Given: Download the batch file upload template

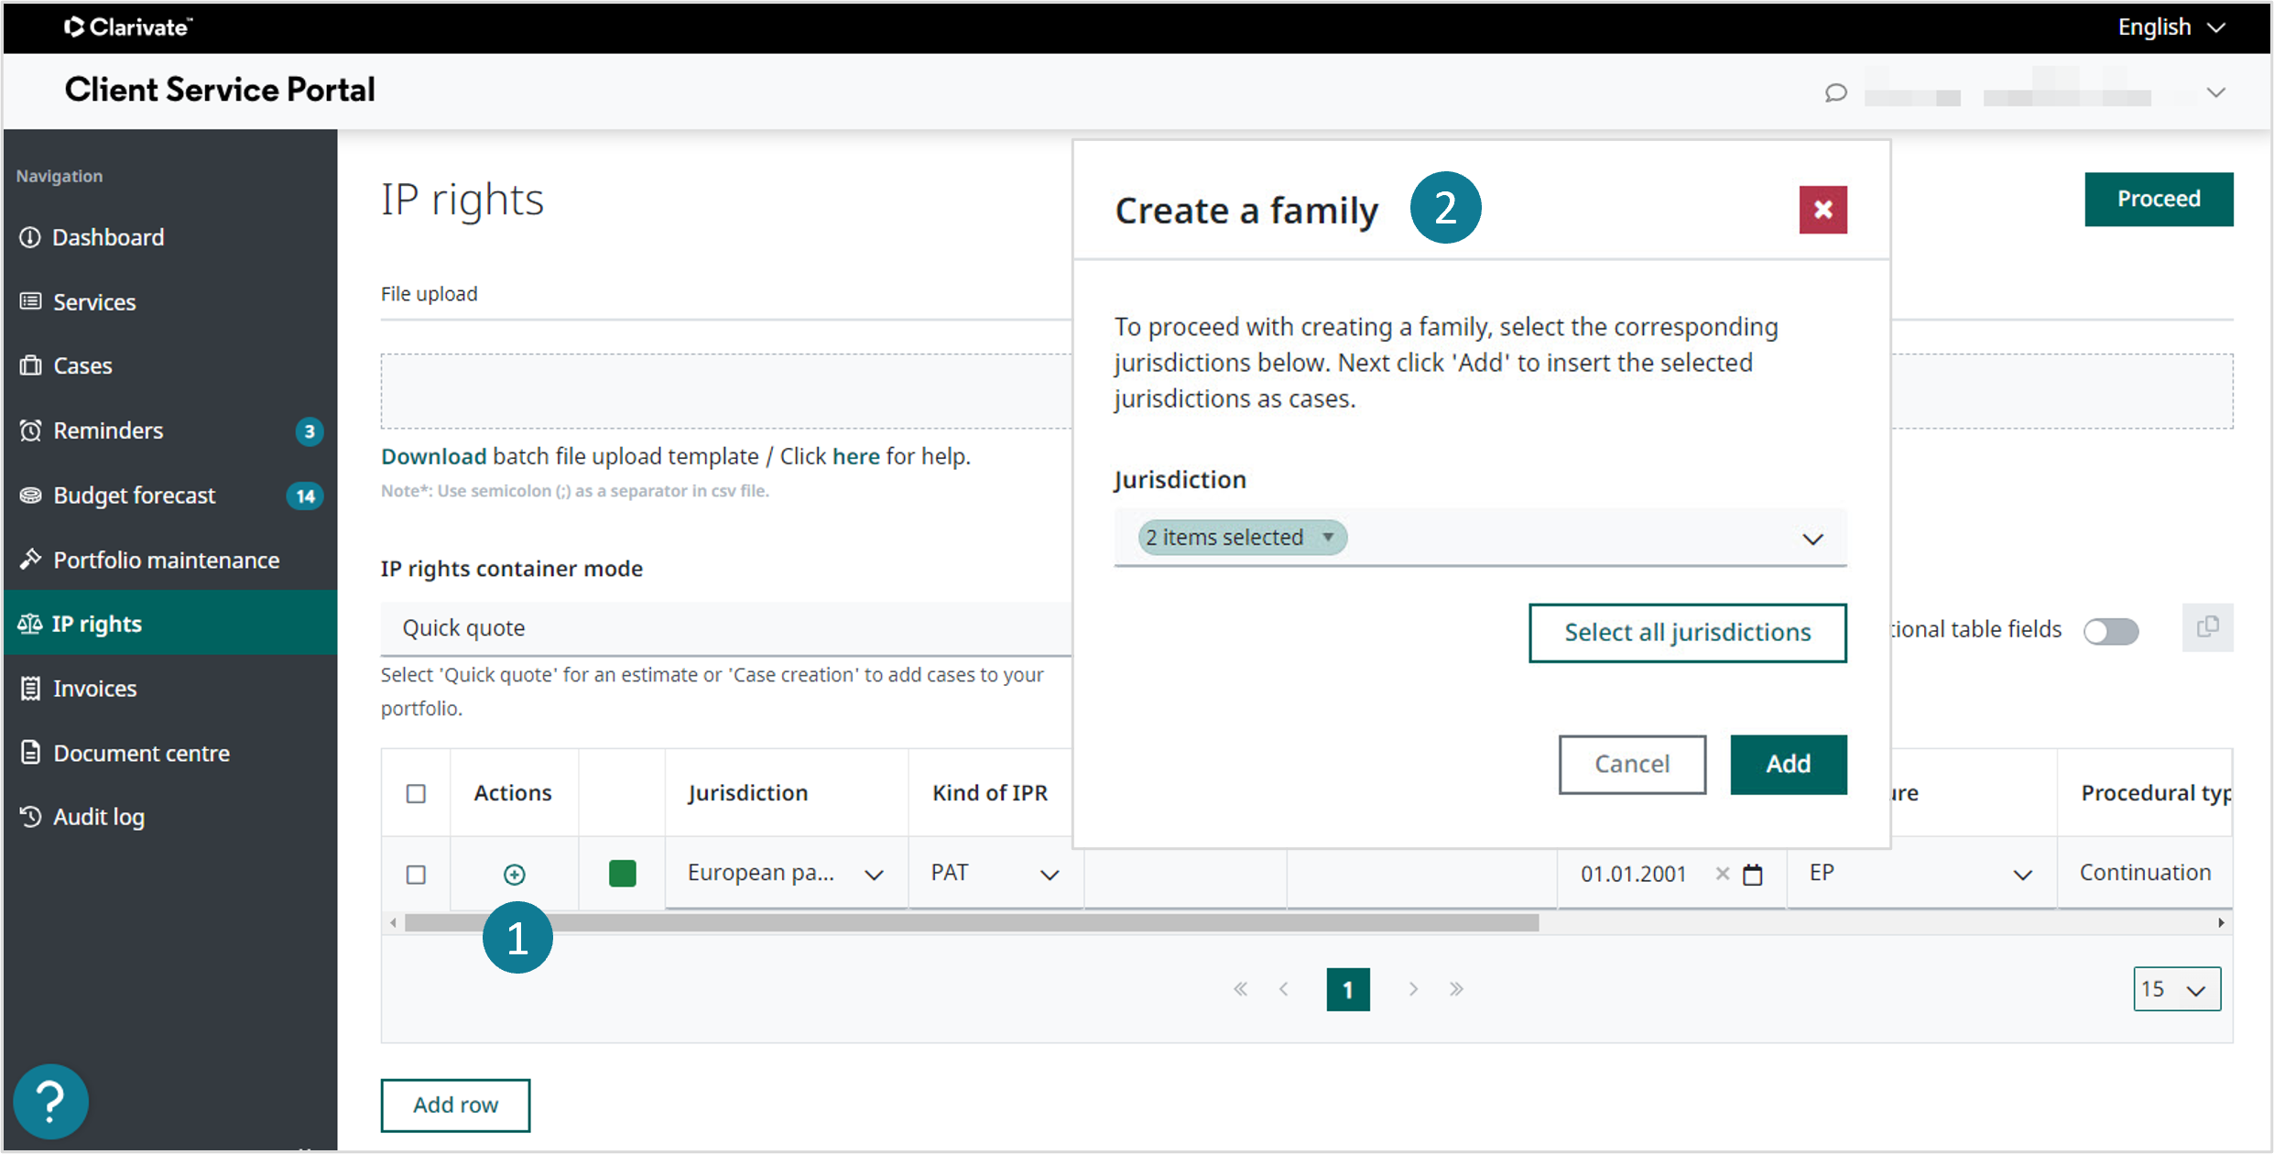Looking at the screenshot, I should coord(433,456).
